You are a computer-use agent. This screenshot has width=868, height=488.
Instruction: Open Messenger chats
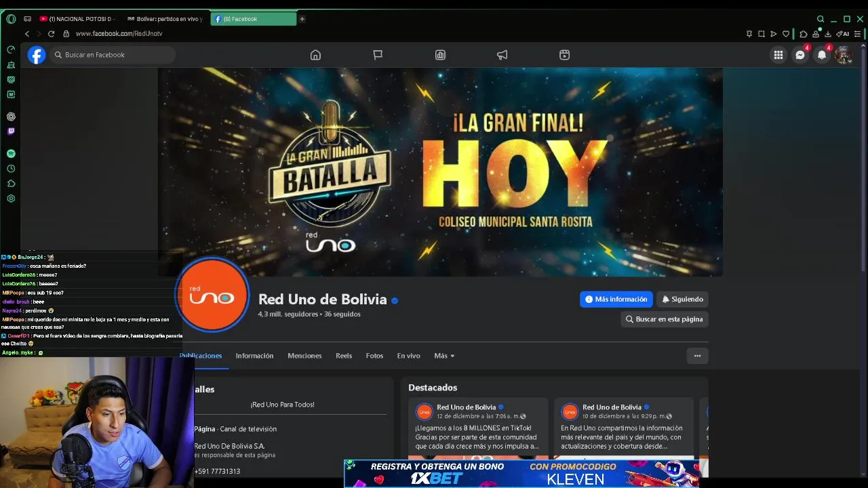(x=800, y=55)
